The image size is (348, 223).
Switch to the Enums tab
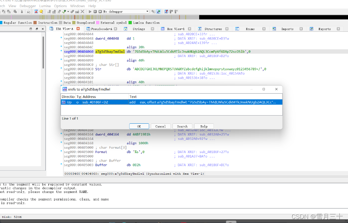pyautogui.click(x=250, y=29)
